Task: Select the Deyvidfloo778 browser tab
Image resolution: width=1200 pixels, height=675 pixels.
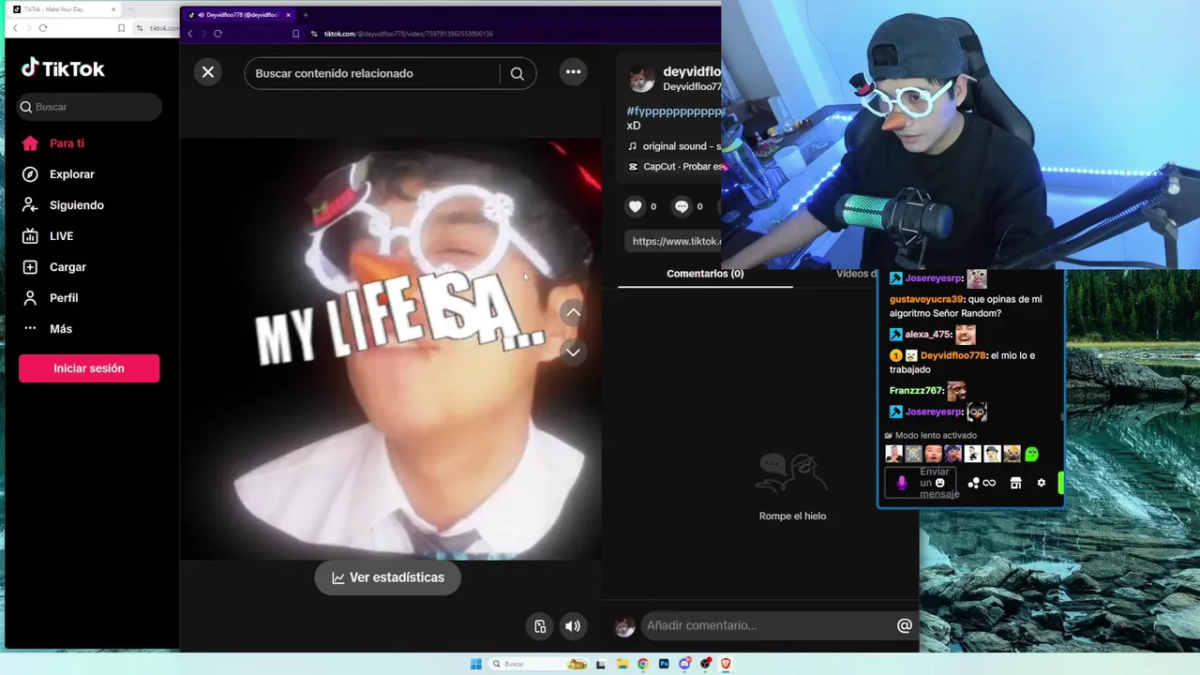Action: (239, 15)
